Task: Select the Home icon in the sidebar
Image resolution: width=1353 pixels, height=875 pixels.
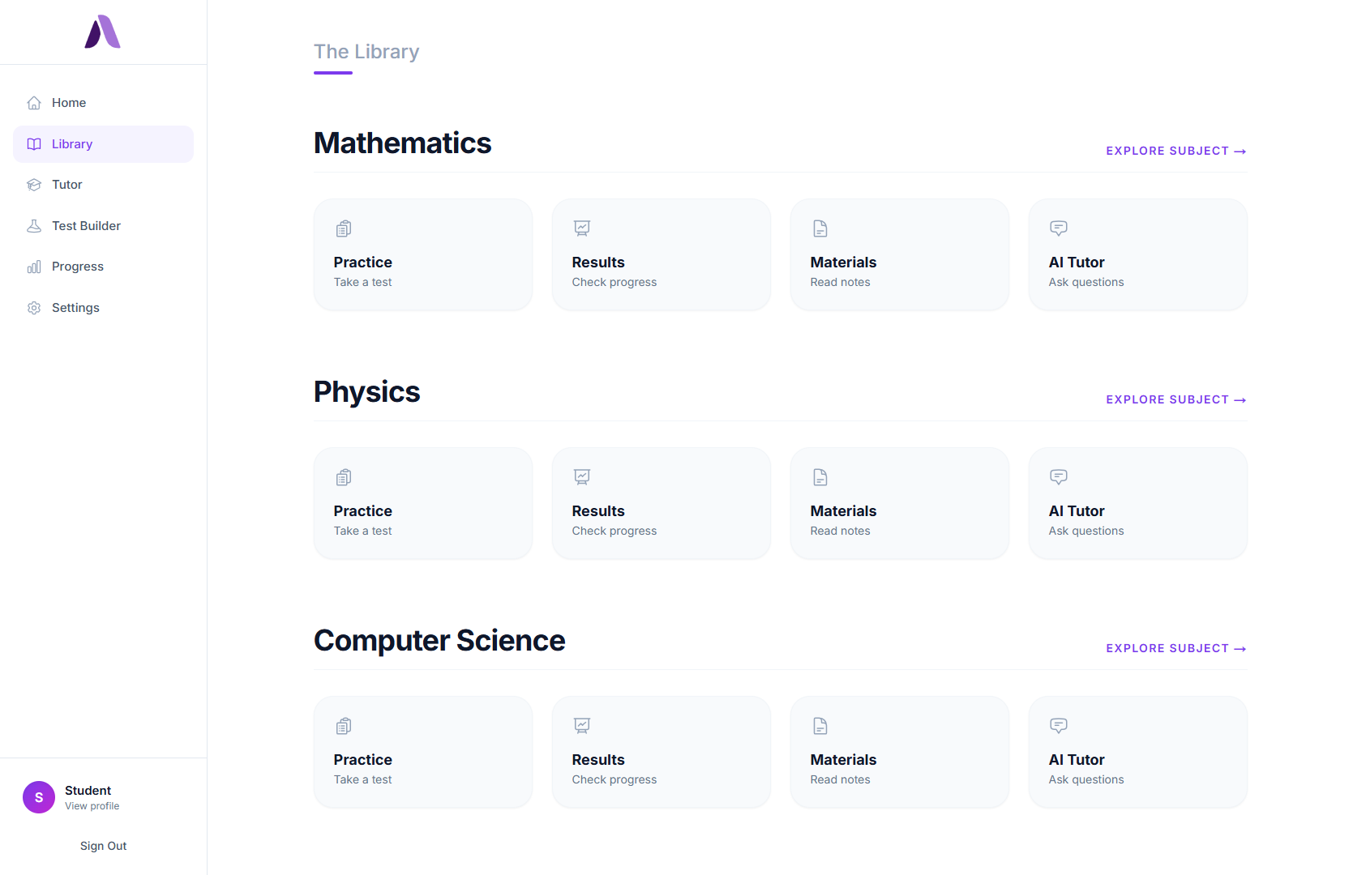Action: click(x=34, y=103)
